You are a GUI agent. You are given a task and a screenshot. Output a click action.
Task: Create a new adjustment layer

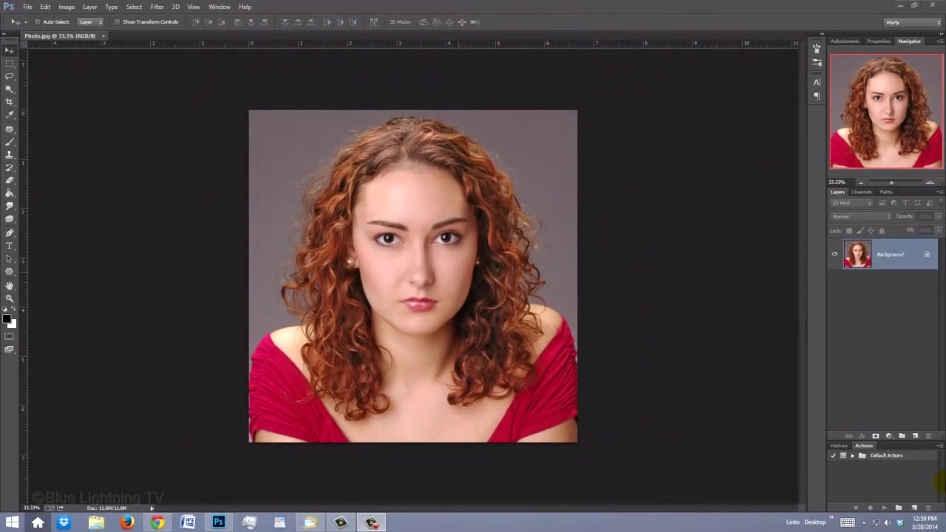pyautogui.click(x=888, y=436)
